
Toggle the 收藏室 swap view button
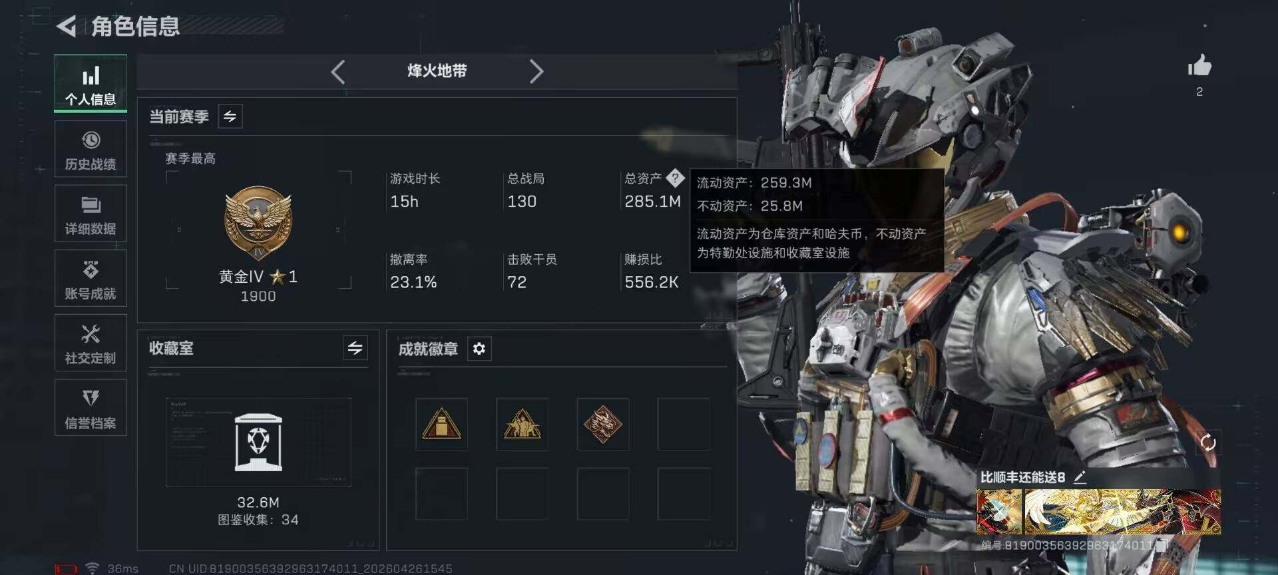pyautogui.click(x=355, y=348)
